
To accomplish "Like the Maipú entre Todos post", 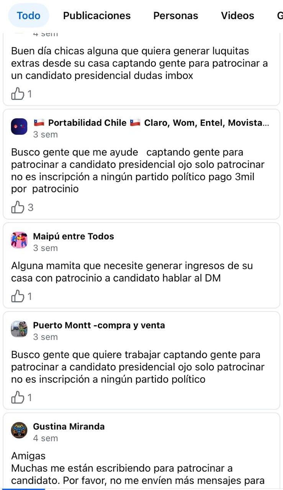I will (18, 296).
